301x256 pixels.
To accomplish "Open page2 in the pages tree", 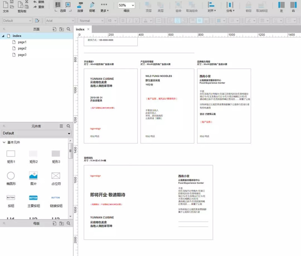I will tap(22, 49).
